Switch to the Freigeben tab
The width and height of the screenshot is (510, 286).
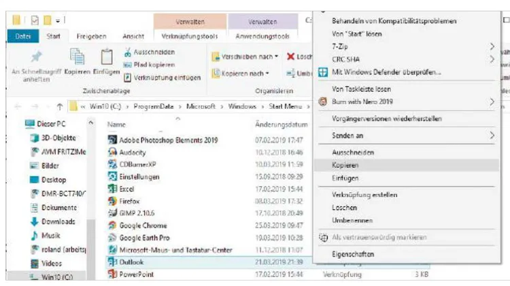click(x=91, y=37)
